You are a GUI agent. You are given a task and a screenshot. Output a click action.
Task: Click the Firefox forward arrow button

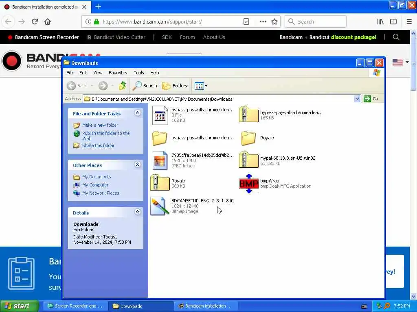pyautogui.click(x=22, y=22)
